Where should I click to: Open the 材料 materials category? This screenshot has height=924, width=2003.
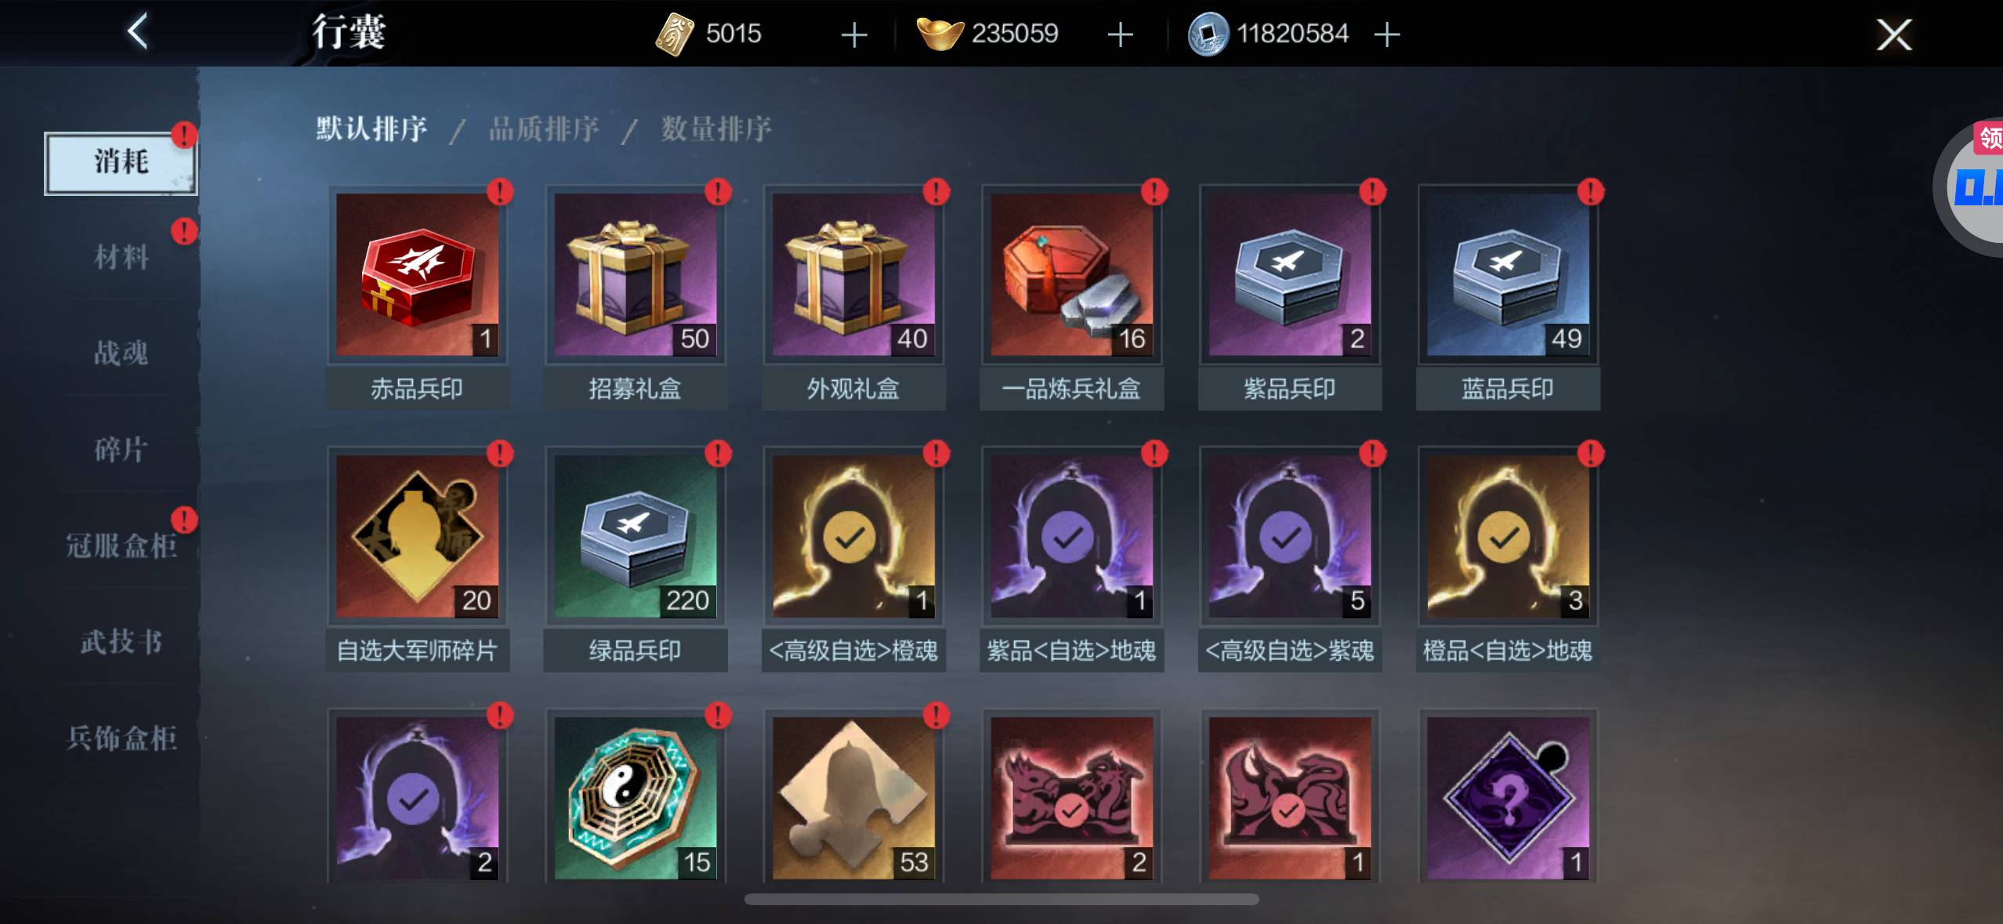click(x=121, y=257)
